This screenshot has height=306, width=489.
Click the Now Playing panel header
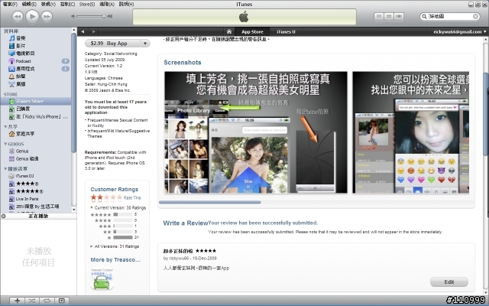[x=38, y=216]
